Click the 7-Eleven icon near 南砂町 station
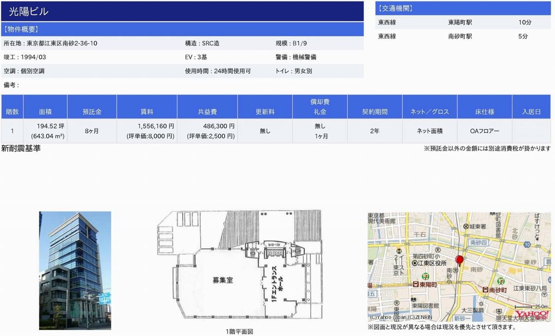Screen dimensions: 555x336 pyautogui.click(x=500, y=280)
